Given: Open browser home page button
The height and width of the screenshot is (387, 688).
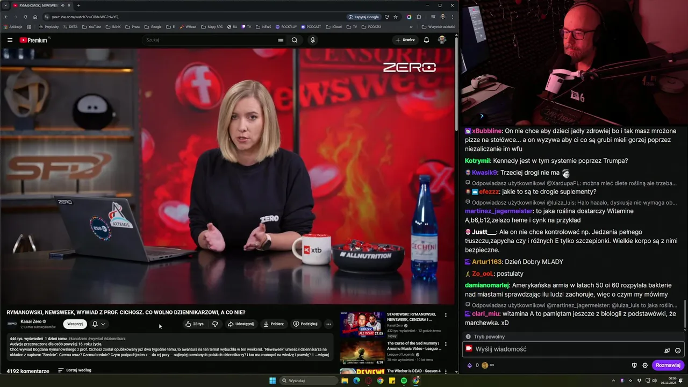Looking at the screenshot, I should pyautogui.click(x=35, y=17).
